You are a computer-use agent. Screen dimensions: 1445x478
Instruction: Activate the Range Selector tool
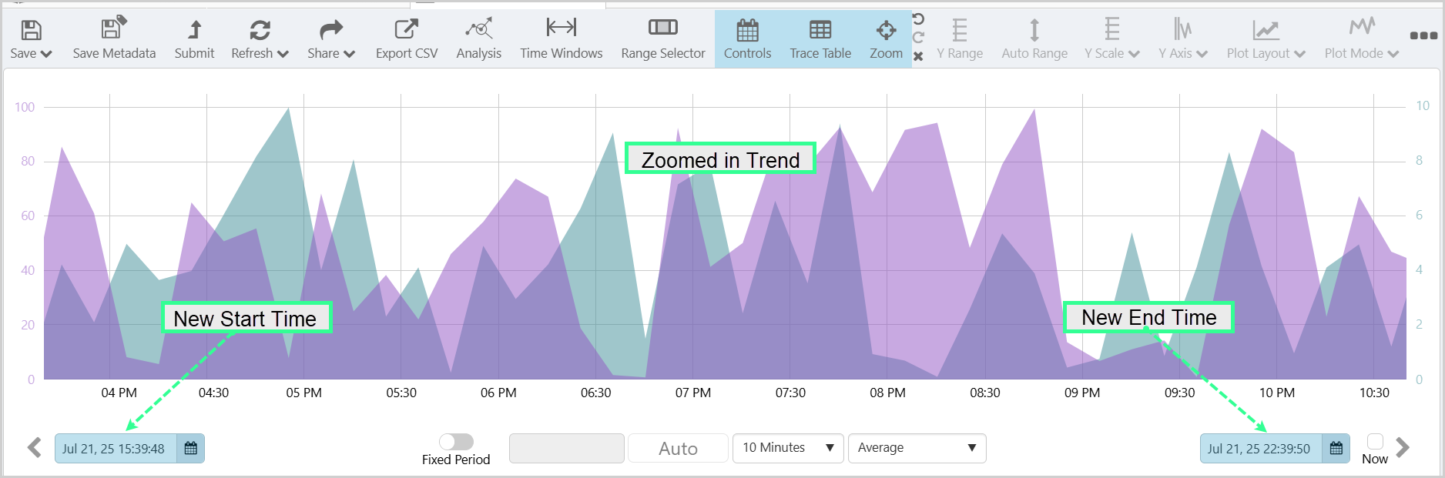[x=662, y=39]
